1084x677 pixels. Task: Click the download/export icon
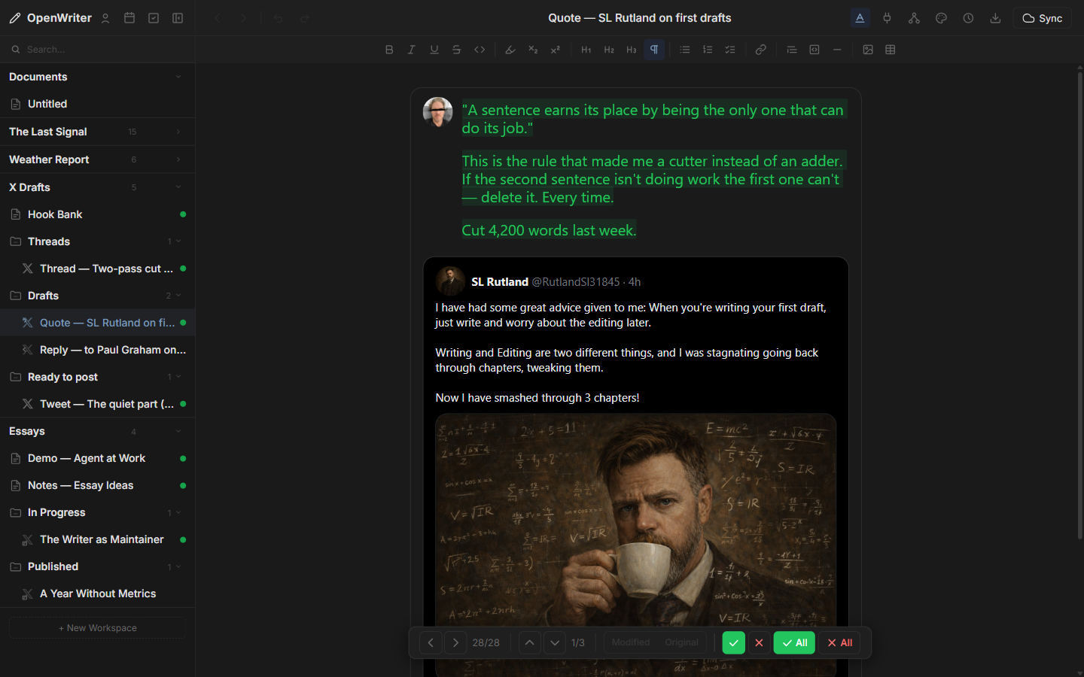995,17
